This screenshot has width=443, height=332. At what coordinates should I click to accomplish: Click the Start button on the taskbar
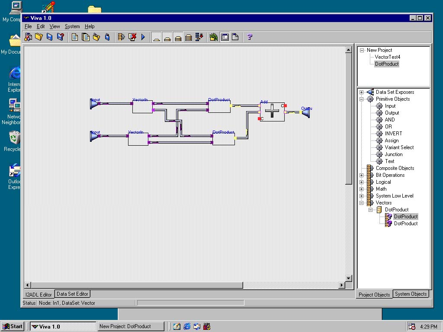(x=13, y=326)
